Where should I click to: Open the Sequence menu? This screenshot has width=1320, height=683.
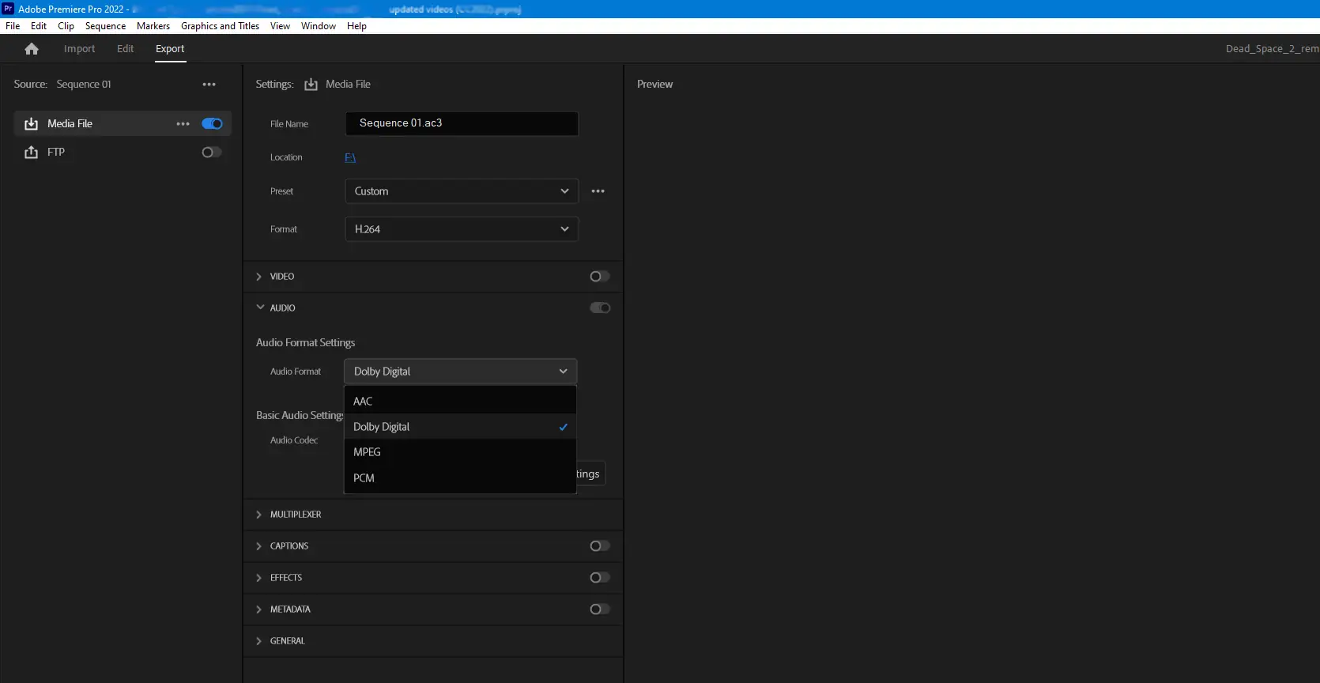[105, 26]
